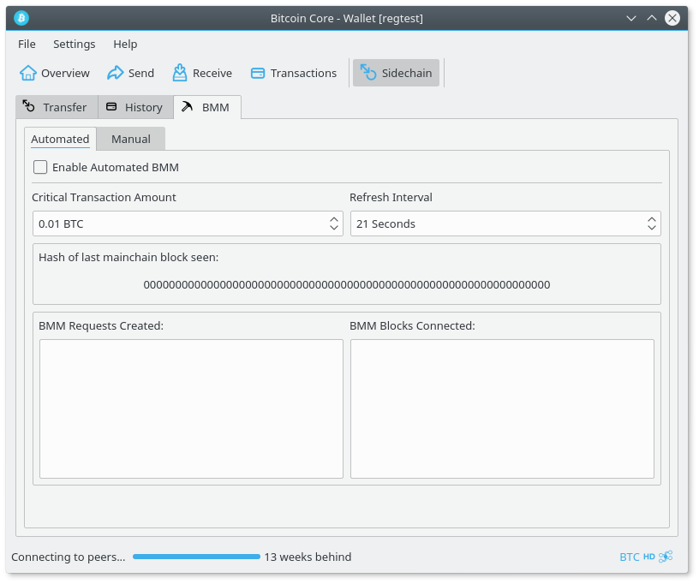This screenshot has height=584, width=699.
Task: Switch to the Transfer tab
Action: coord(57,107)
